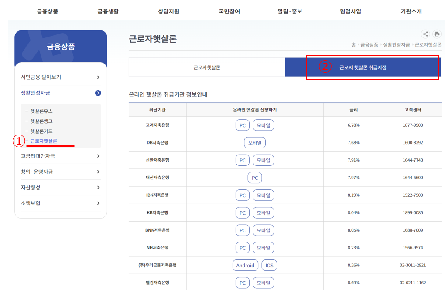Click the share icon near the page title
The width and height of the screenshot is (445, 293).
(425, 34)
